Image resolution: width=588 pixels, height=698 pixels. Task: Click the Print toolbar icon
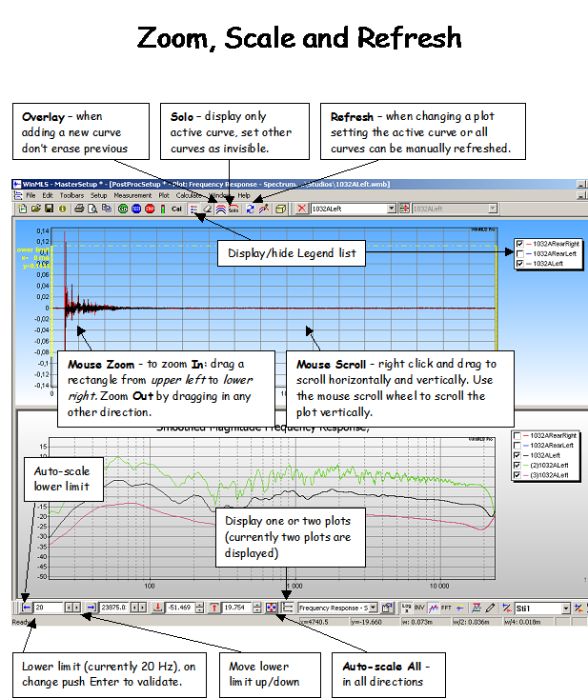point(79,209)
